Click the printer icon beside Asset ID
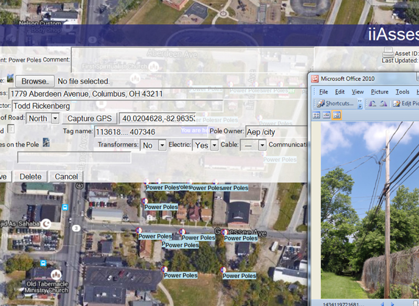 [x=388, y=52]
